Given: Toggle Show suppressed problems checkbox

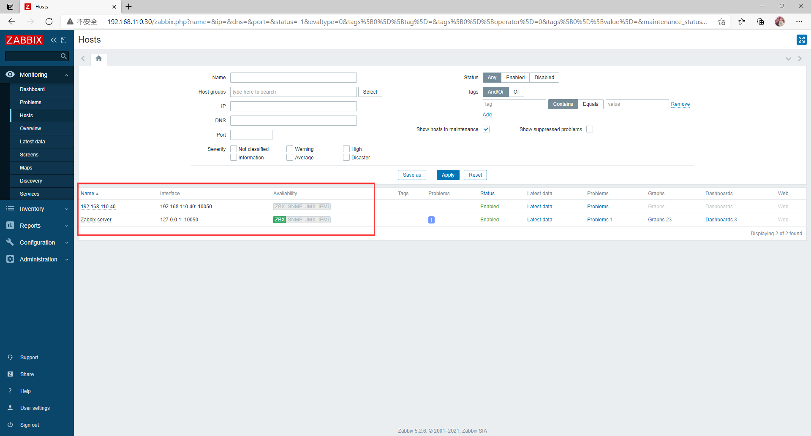Looking at the screenshot, I should click(590, 129).
